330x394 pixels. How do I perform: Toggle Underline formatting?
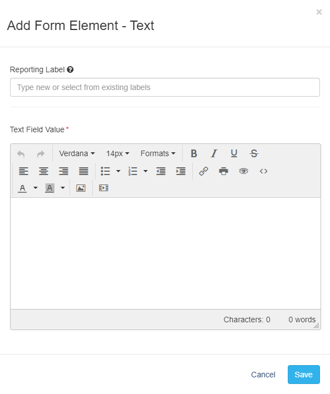(234, 153)
